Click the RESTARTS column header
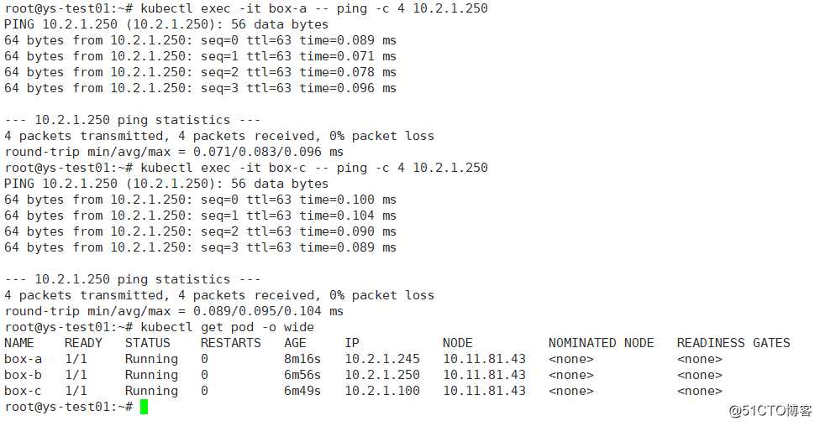Image resolution: width=820 pixels, height=426 pixels. [x=230, y=343]
